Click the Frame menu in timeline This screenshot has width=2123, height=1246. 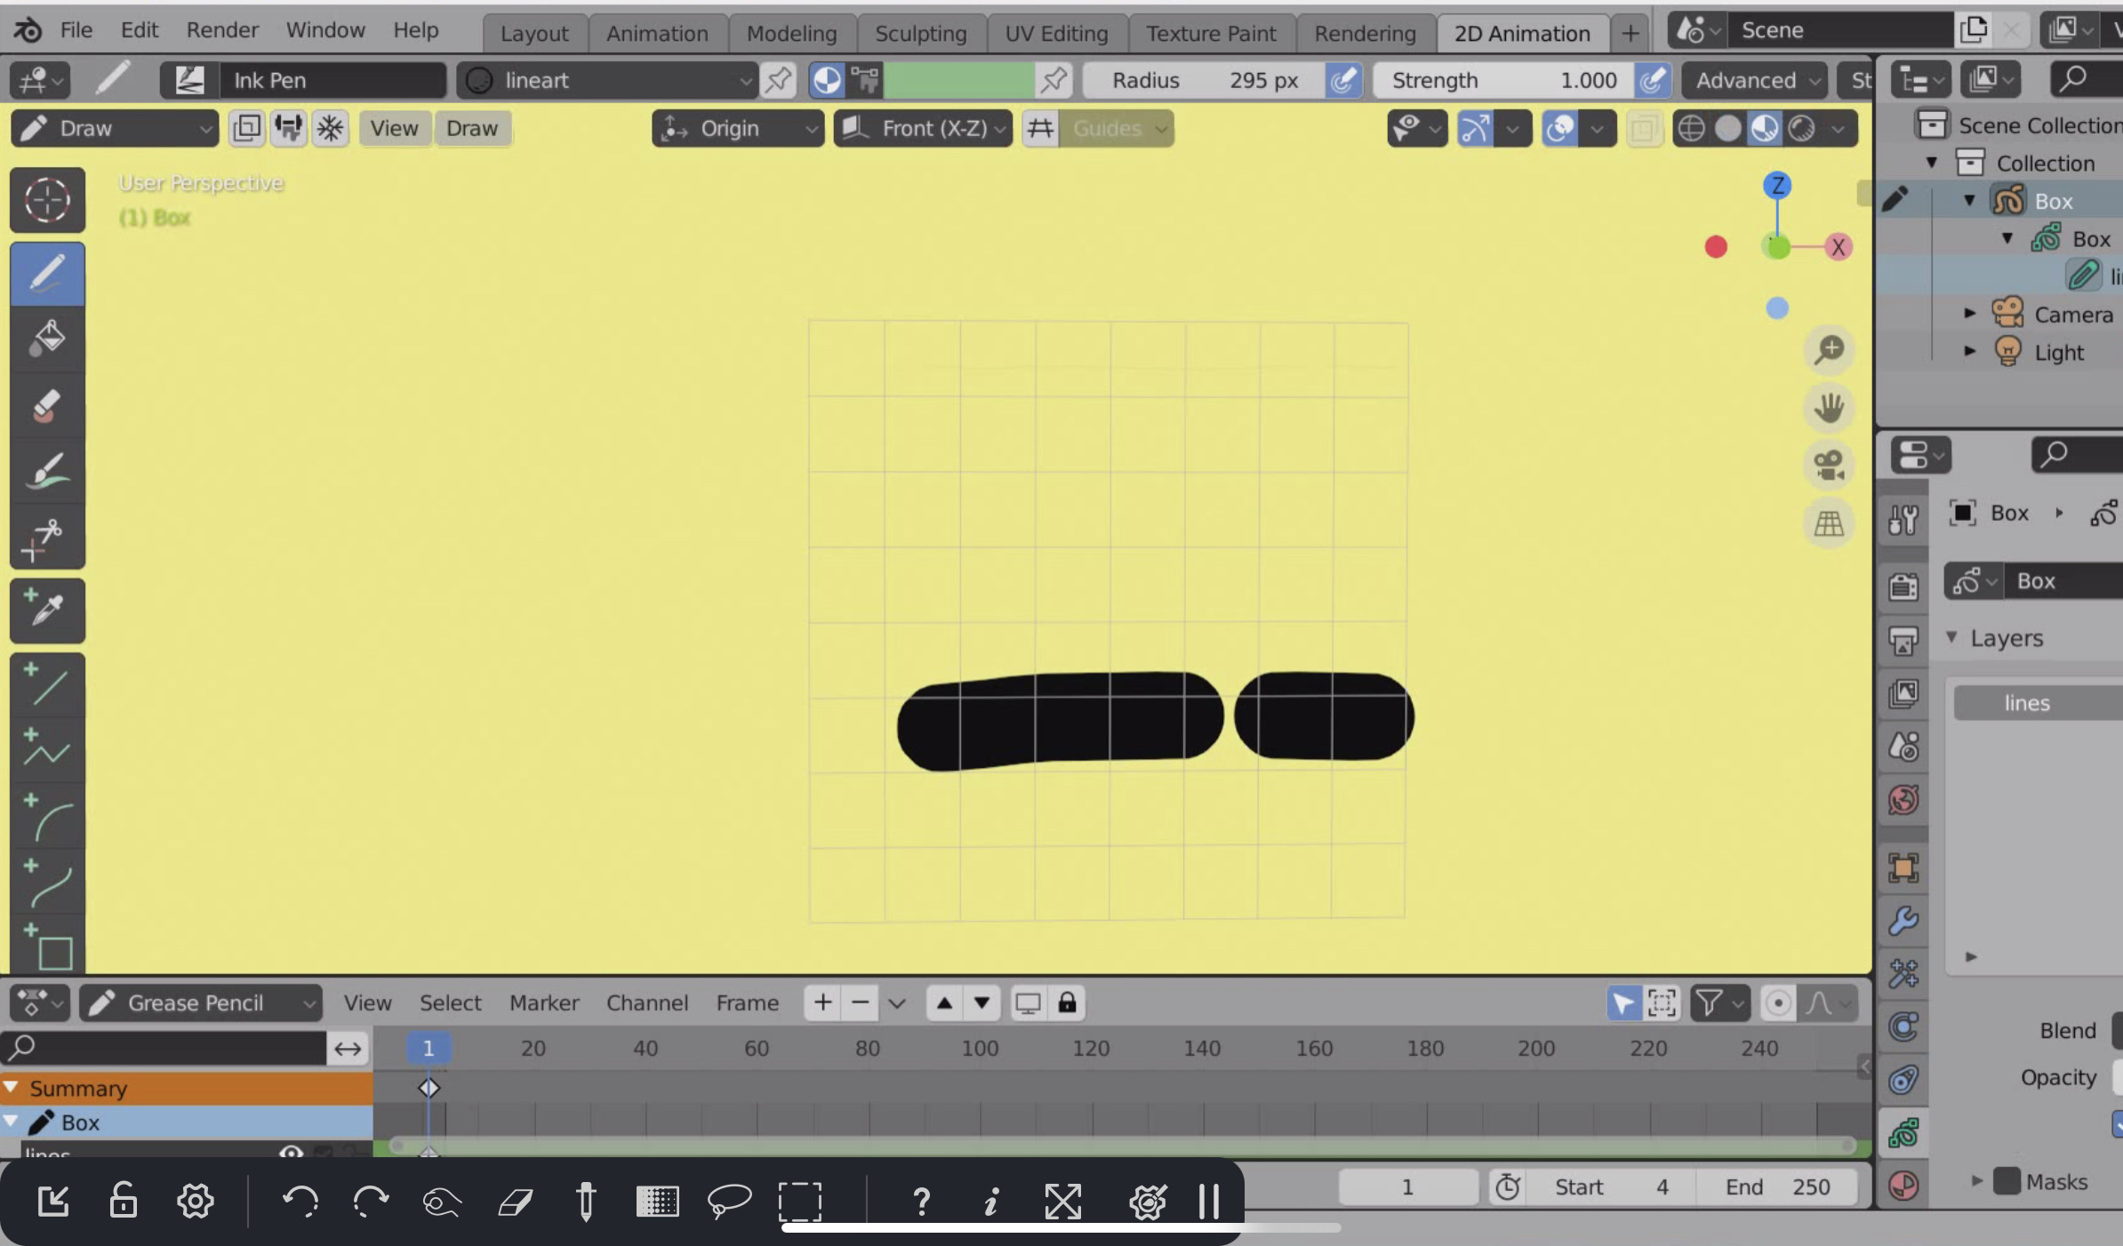click(748, 1002)
